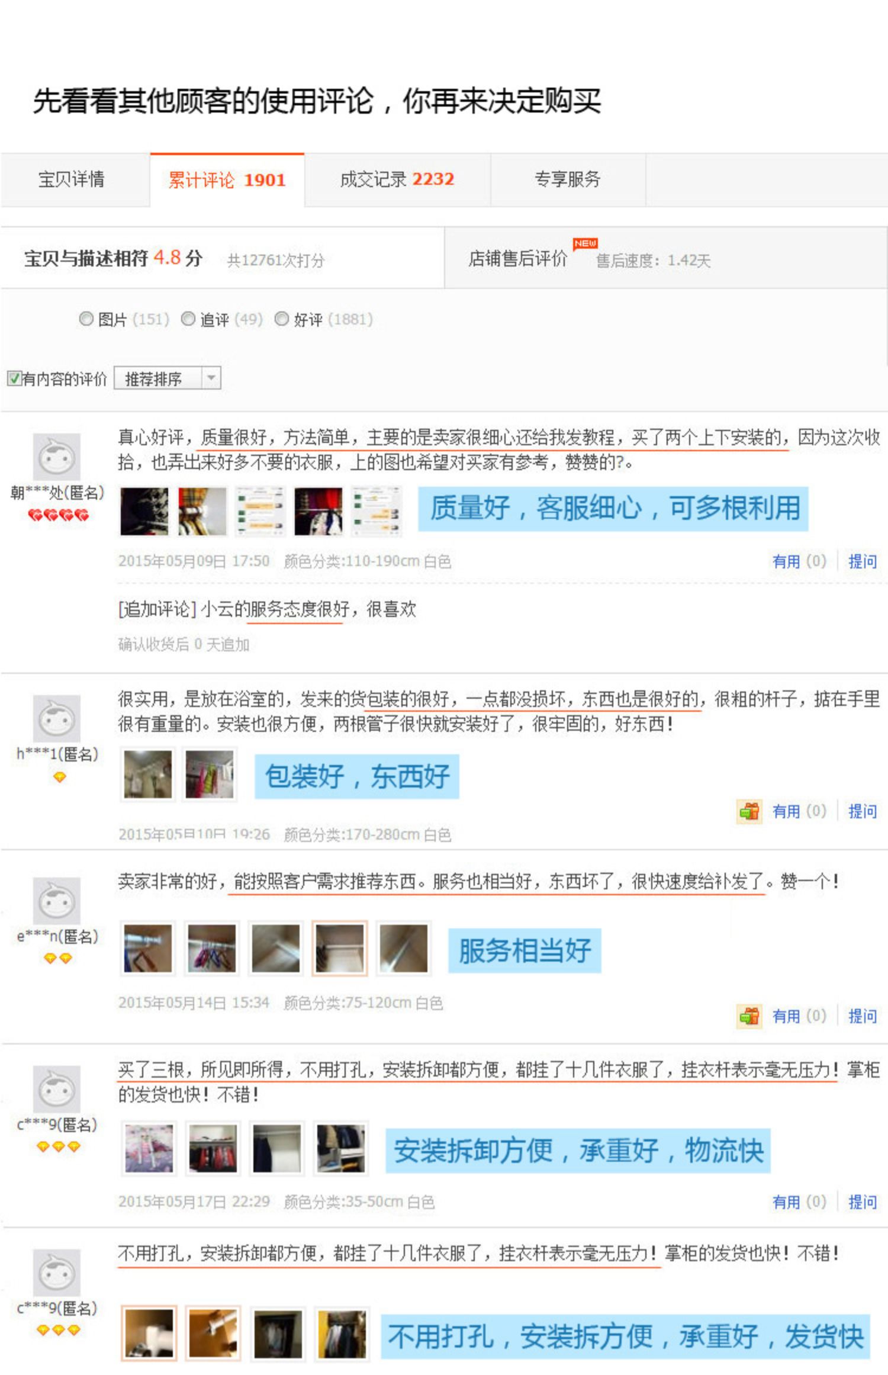Click the gift icon beside e***n's review

click(749, 1016)
